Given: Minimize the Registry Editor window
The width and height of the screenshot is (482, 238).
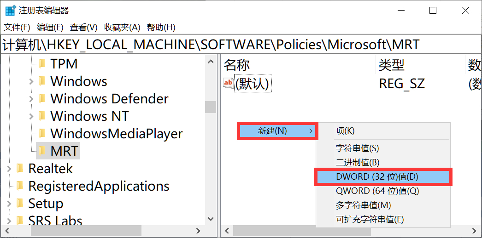Looking at the screenshot, I should tap(400, 11).
